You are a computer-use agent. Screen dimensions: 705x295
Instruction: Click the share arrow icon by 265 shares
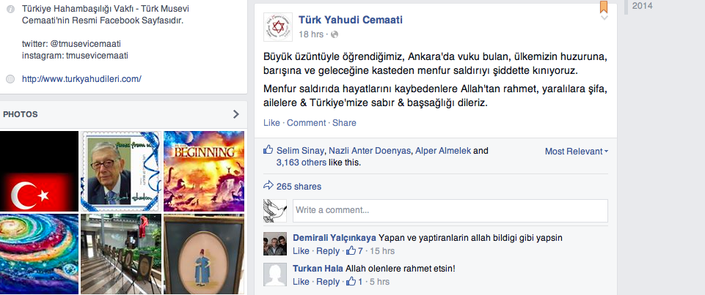pyautogui.click(x=268, y=185)
